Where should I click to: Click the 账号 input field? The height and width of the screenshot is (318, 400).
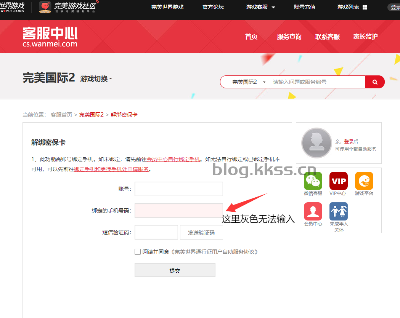178,189
